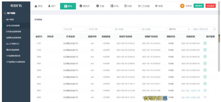Click the delete icon for member 3094
221x102 pixels.
(205, 70)
